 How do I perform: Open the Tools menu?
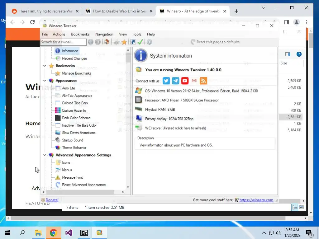click(x=137, y=34)
